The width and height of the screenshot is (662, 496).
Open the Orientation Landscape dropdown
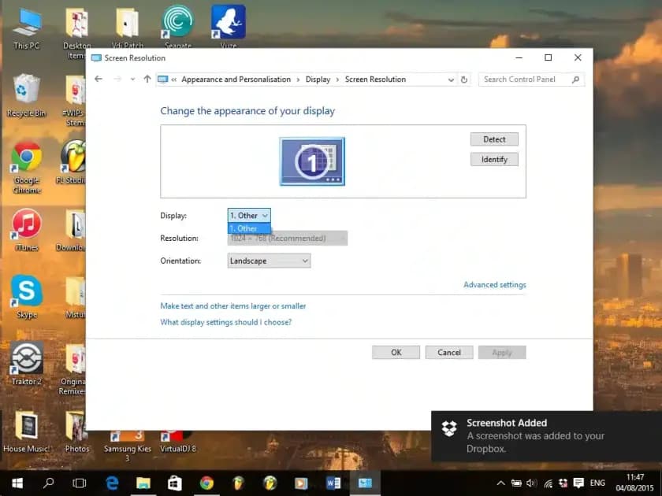point(269,261)
